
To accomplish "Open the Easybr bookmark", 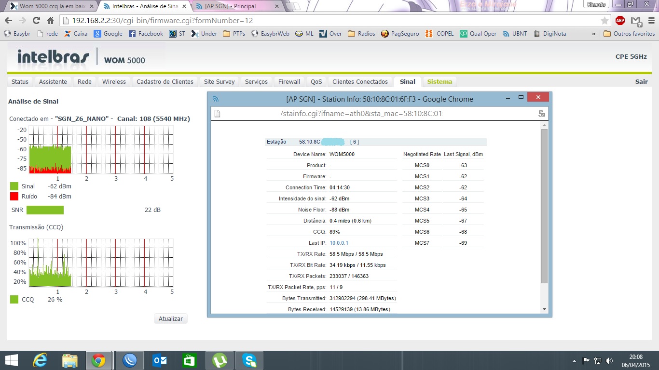I will click(17, 34).
